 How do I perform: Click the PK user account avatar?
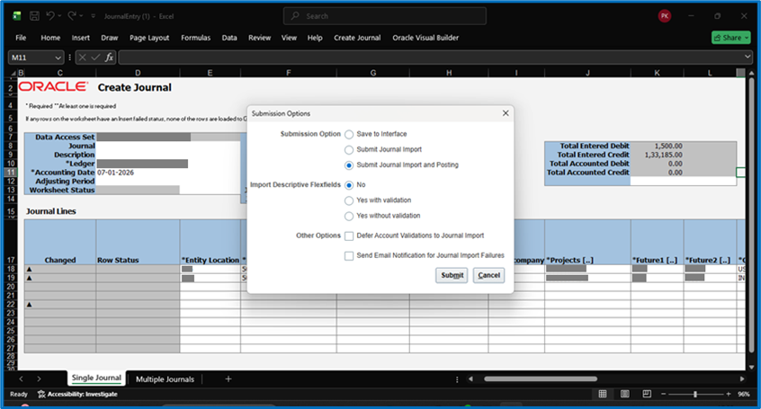click(665, 16)
